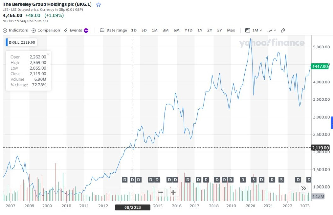
Task: Open the blue side panel tab
Action: [x=332, y=122]
